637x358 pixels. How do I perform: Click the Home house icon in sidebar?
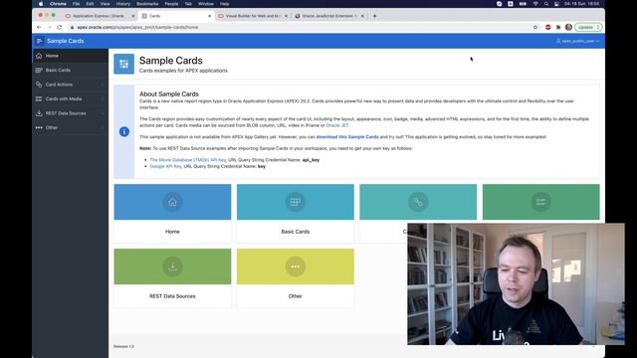tap(39, 56)
